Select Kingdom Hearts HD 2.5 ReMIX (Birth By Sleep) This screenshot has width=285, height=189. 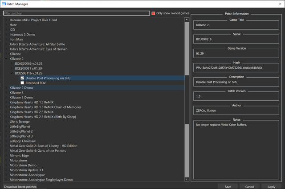(43, 117)
